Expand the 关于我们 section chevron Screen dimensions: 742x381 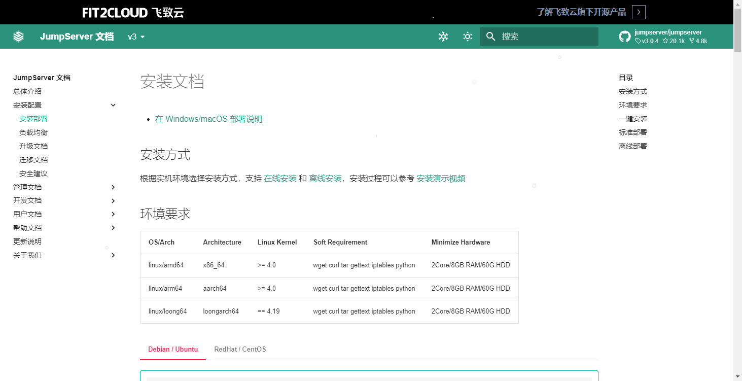[113, 255]
